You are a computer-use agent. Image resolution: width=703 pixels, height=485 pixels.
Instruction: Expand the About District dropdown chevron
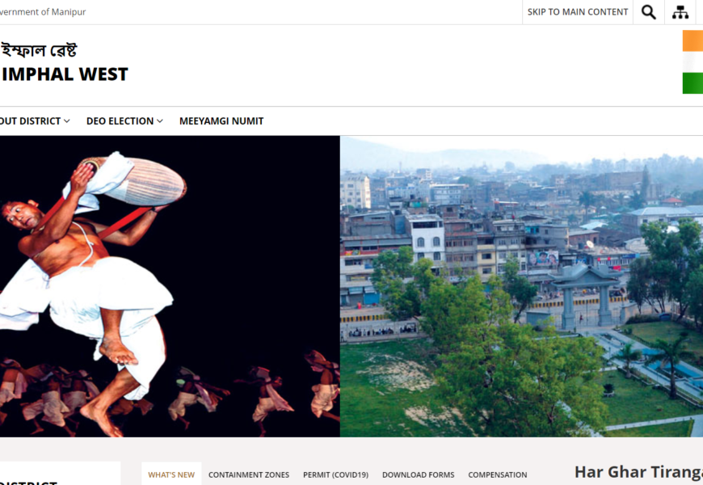pyautogui.click(x=67, y=121)
